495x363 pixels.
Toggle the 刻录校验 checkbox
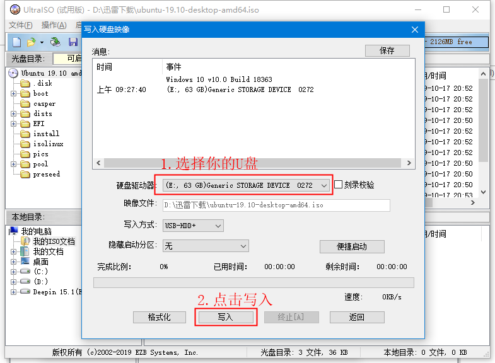tap(338, 185)
